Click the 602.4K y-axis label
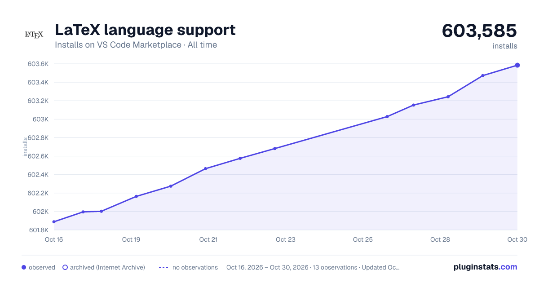 [38, 175]
